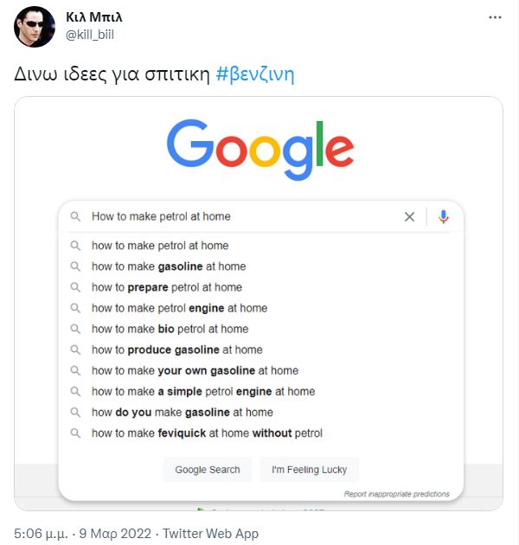Open the tweet's three-dot more options
The width and height of the screenshot is (519, 545).
point(494,17)
